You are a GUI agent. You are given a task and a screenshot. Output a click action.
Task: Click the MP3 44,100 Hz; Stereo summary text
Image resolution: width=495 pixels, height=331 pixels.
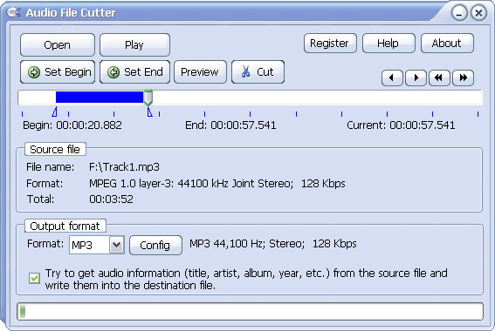272,244
